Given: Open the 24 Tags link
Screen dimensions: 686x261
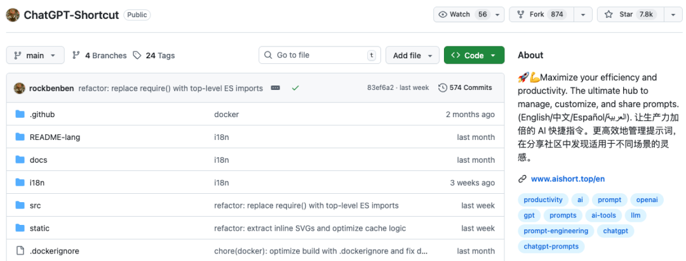Looking at the screenshot, I should [x=154, y=56].
